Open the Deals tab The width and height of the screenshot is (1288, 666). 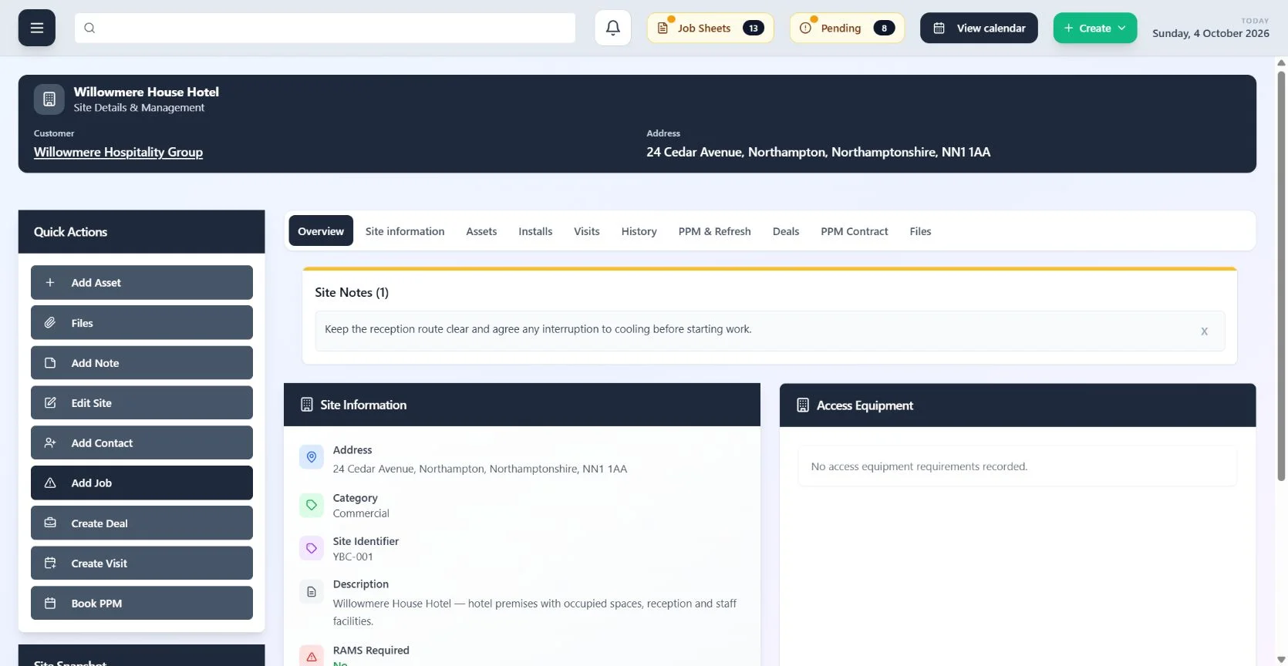click(786, 231)
